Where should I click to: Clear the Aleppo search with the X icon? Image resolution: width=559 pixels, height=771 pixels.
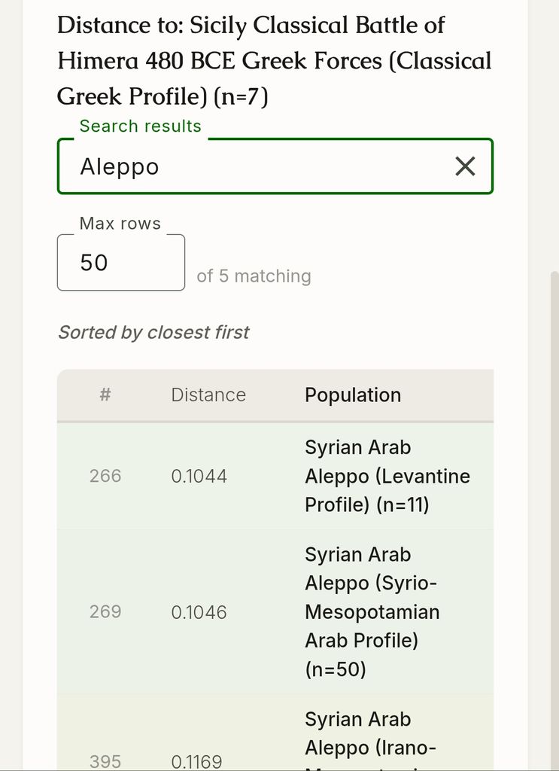pyautogui.click(x=465, y=166)
